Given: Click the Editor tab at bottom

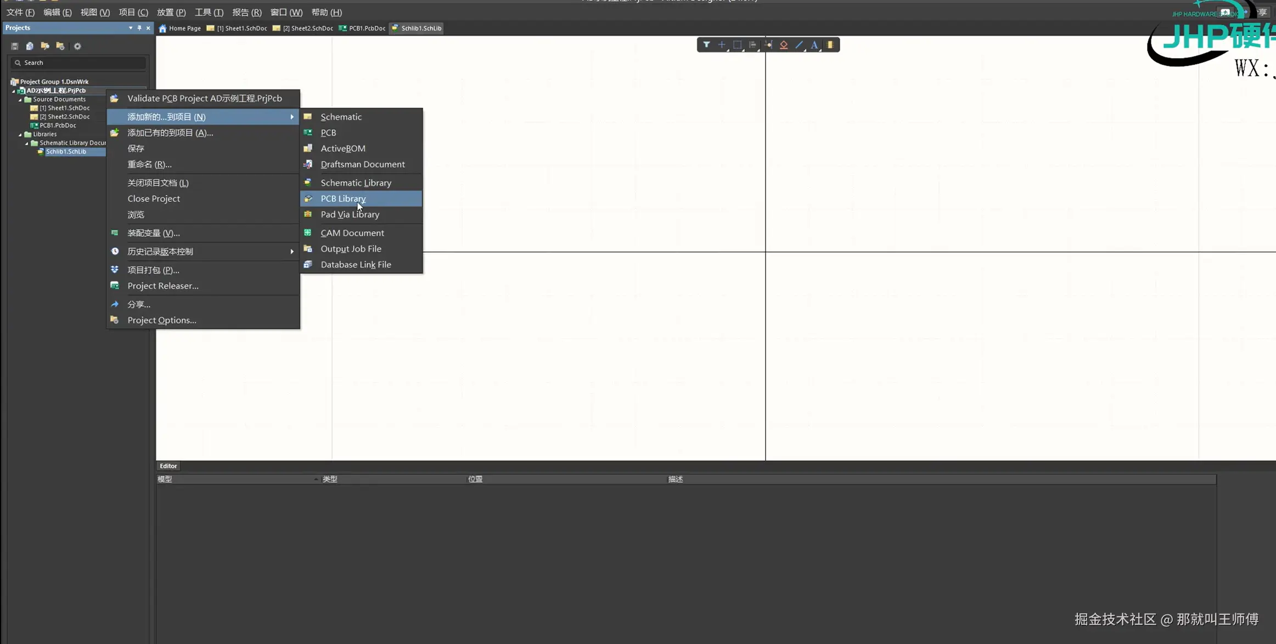Looking at the screenshot, I should click(x=168, y=466).
